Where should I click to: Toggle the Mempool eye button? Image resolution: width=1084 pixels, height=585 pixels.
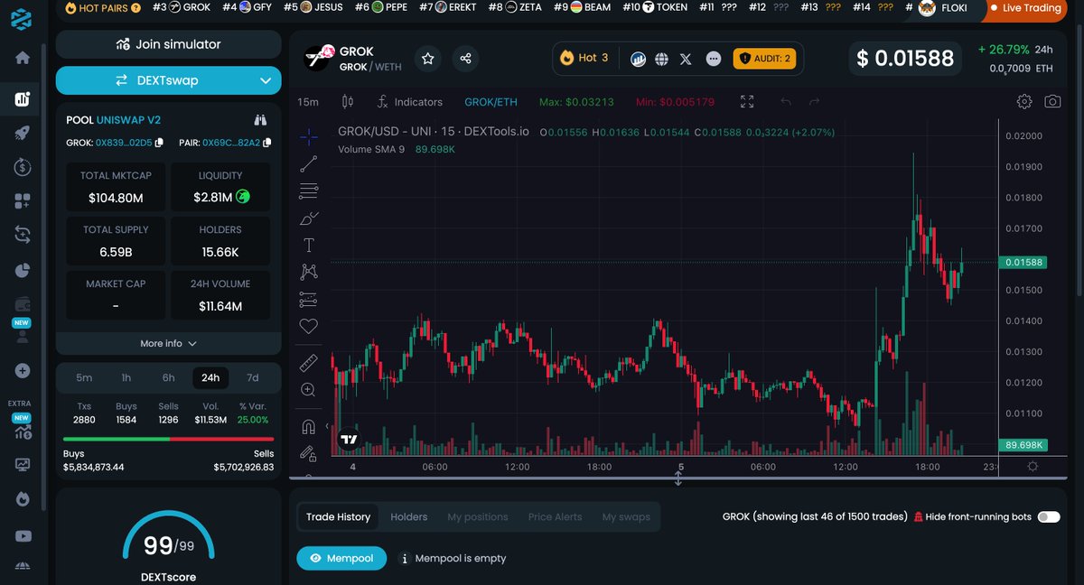[341, 559]
